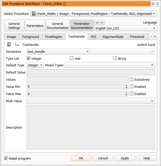Viewport: 161px width, 166px height.
Task: Toggle the Adapt program checkbox
Action: 6,158
